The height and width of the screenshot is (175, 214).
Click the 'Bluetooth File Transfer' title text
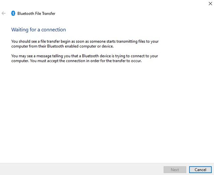[36, 14]
